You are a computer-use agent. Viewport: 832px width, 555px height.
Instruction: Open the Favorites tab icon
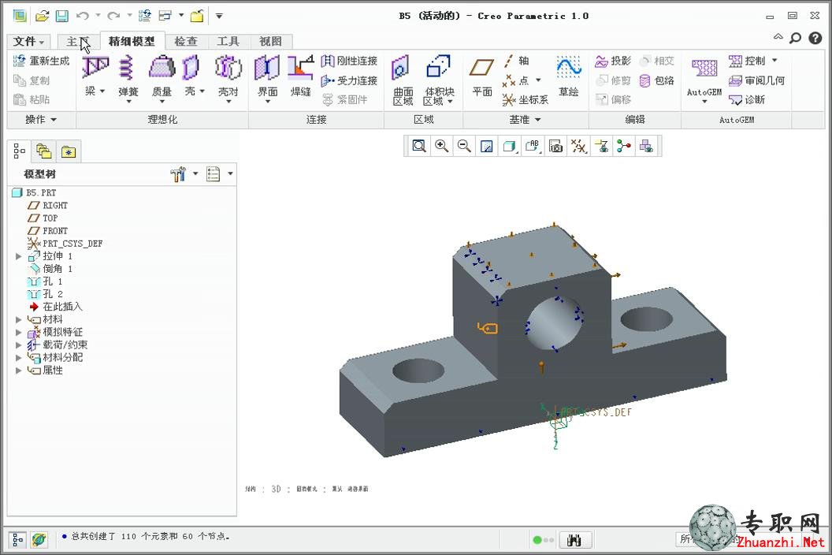click(x=68, y=152)
